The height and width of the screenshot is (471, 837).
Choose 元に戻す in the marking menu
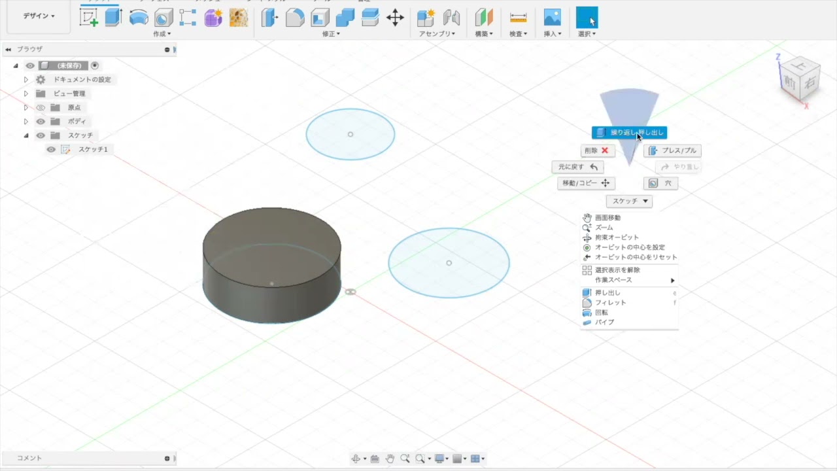click(577, 167)
